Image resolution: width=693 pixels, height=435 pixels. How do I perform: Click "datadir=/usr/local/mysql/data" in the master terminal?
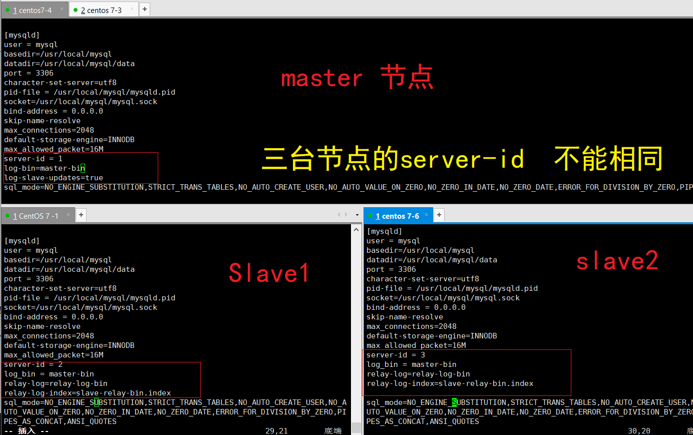click(69, 64)
